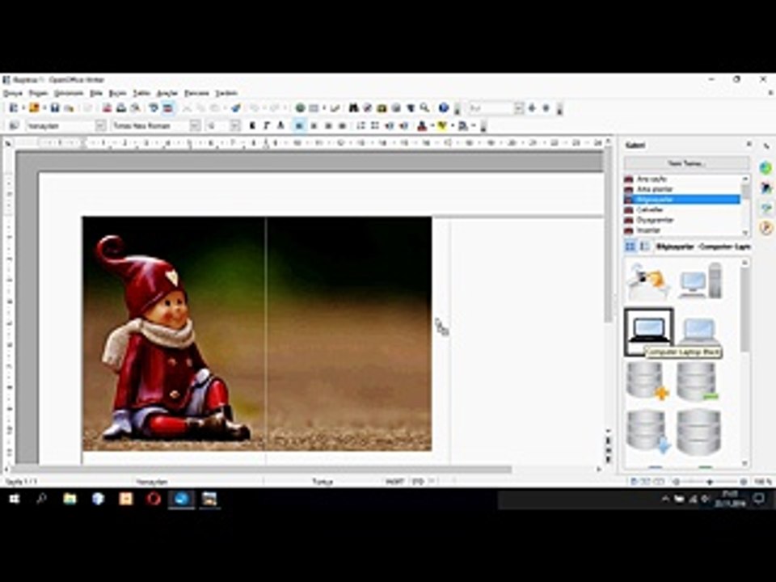Expand the New document dropdown arrow

click(x=23, y=108)
